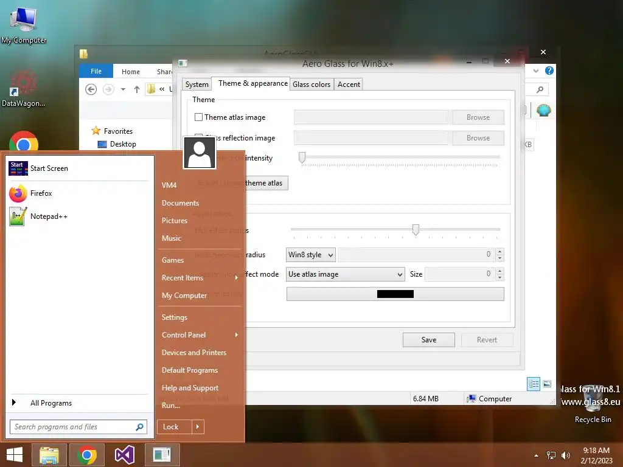Click the reflection intensity slider handle
Screen dimensions: 623x467
pos(302,157)
